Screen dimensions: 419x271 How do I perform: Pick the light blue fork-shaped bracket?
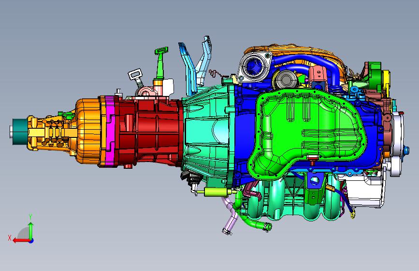coord(188,69)
